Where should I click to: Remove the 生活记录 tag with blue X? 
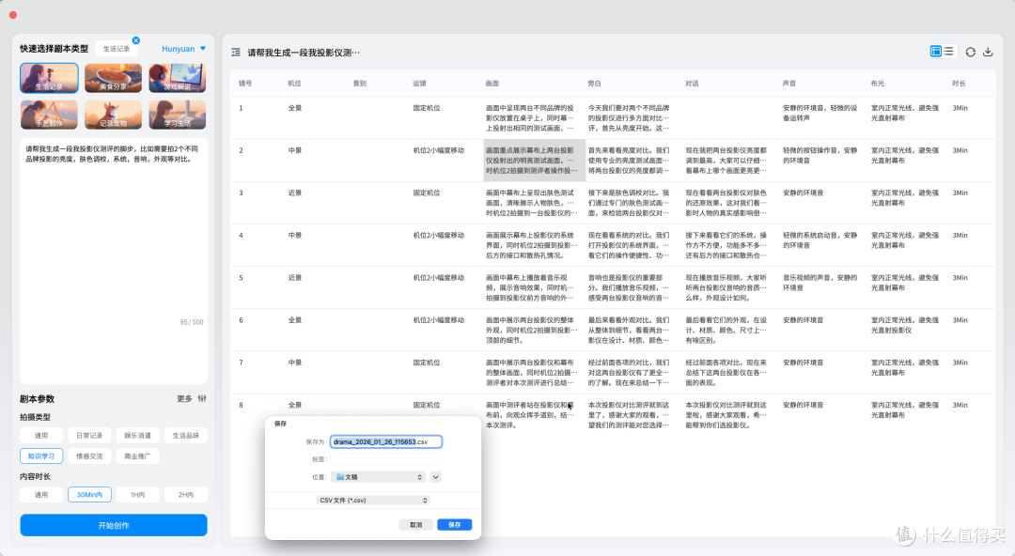click(136, 40)
